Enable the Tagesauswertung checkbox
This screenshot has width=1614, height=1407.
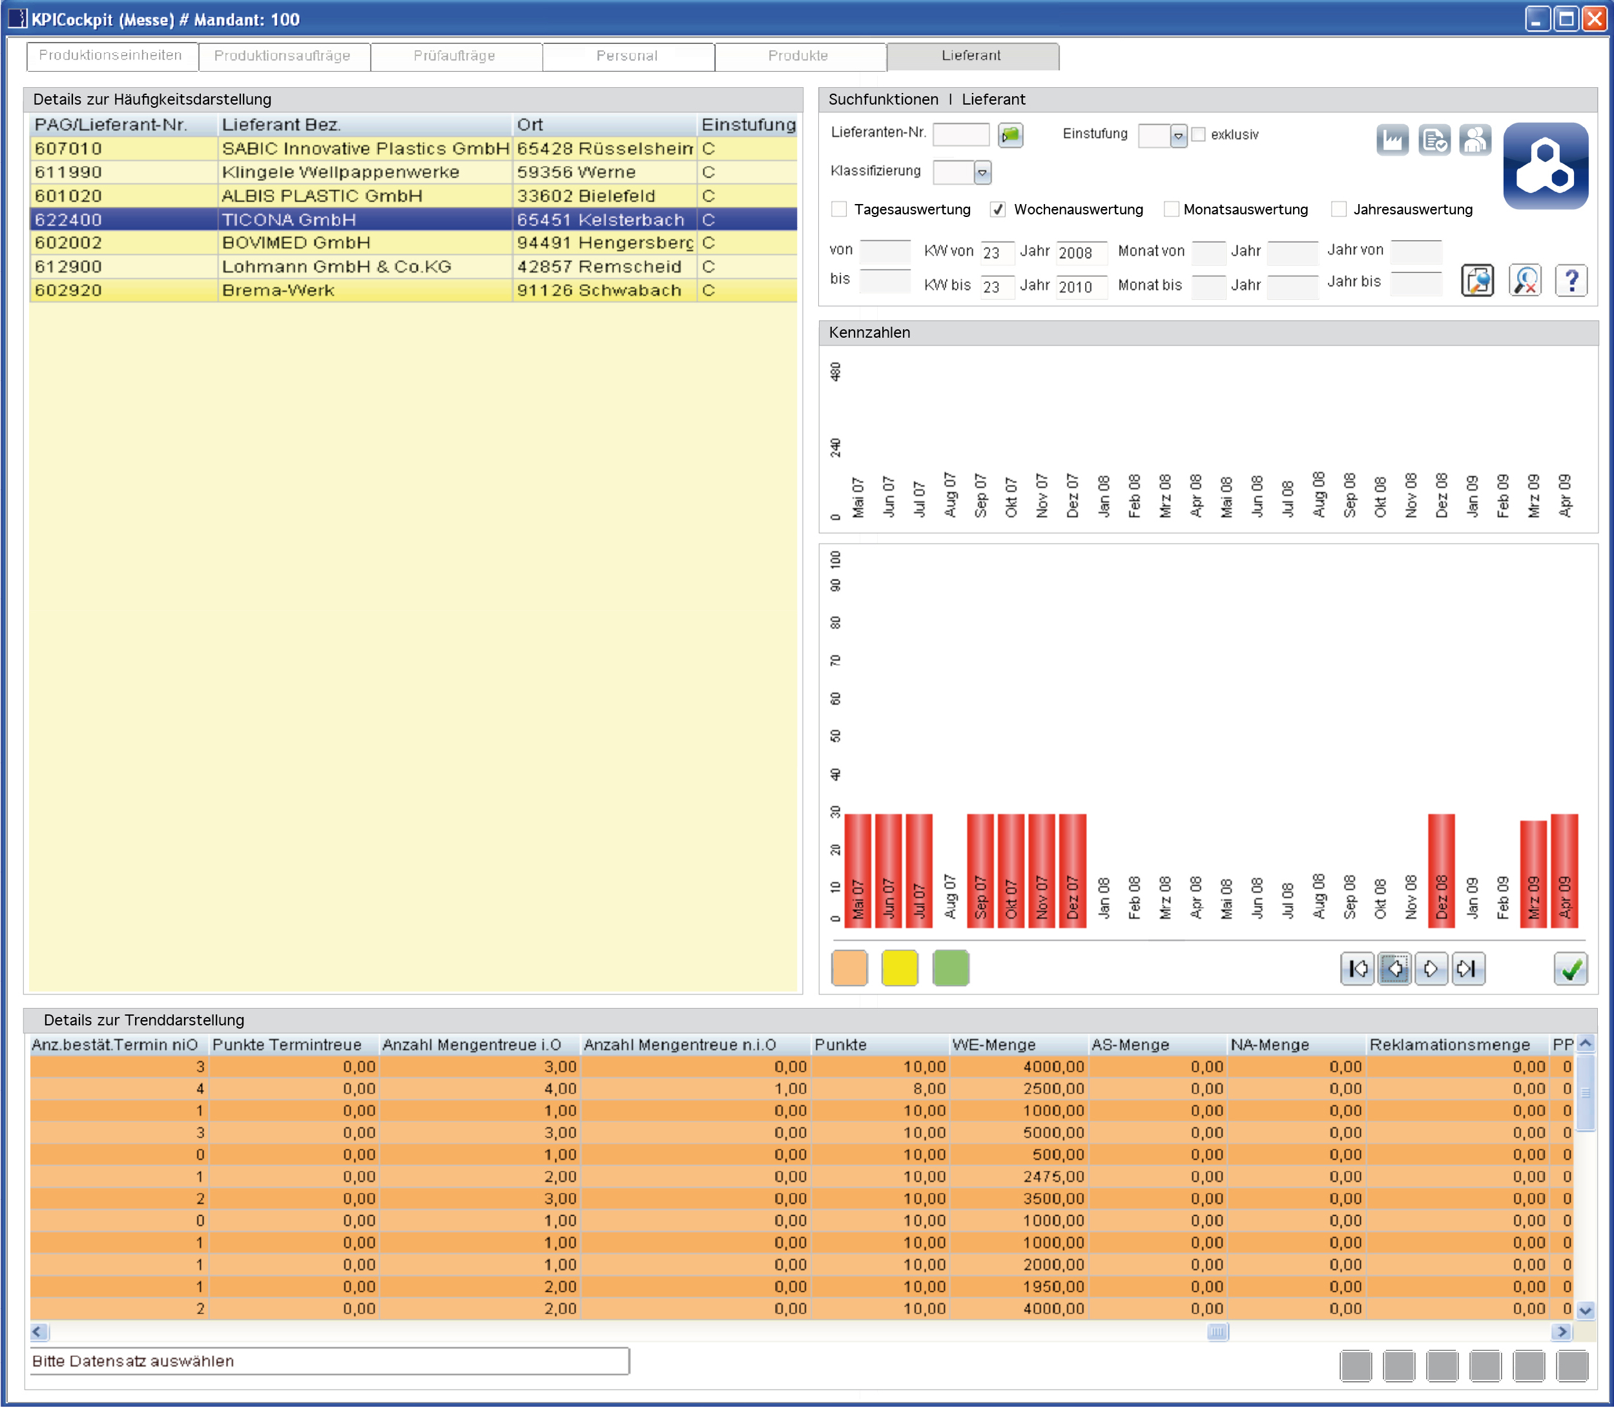pos(839,210)
